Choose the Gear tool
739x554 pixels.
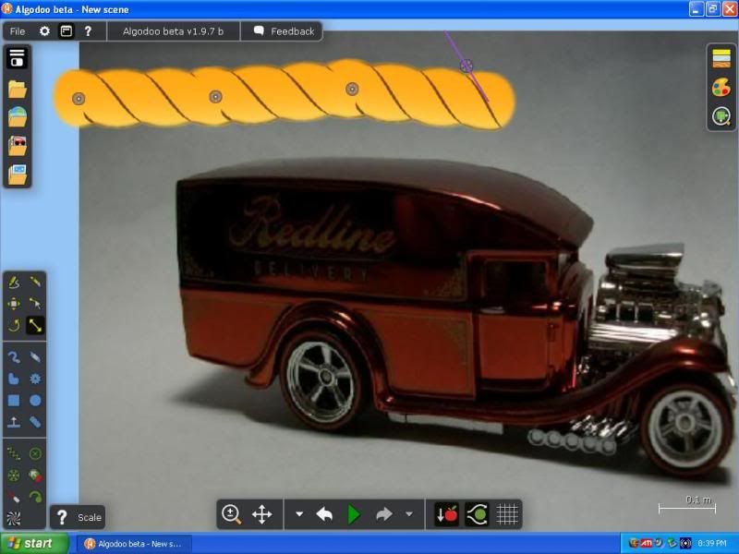35,379
